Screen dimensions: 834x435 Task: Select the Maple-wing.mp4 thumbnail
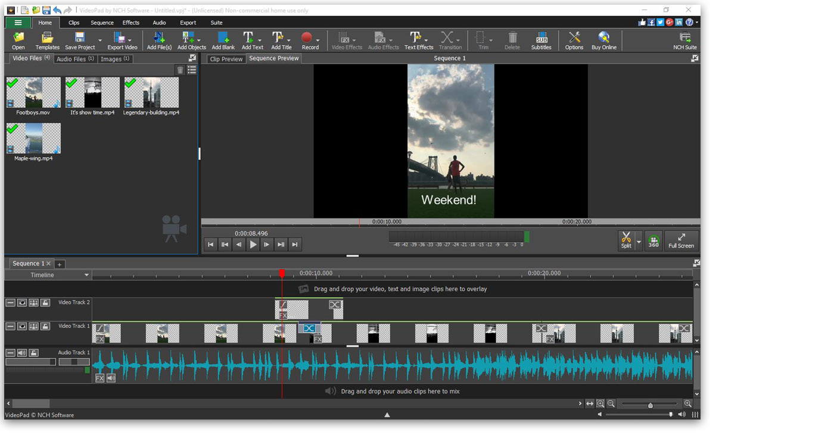[33, 139]
